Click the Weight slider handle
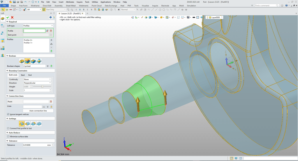Screen dimensions: 298x161 point(43,86)
